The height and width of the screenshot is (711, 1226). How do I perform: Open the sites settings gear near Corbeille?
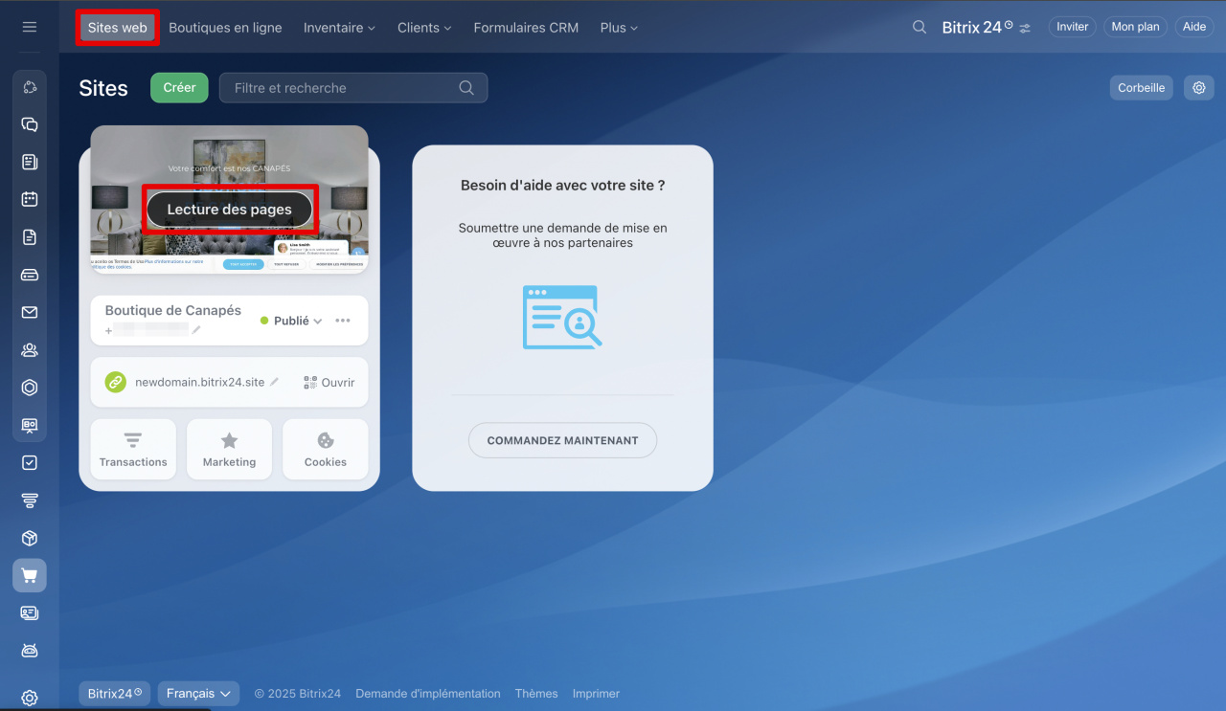[x=1198, y=87]
